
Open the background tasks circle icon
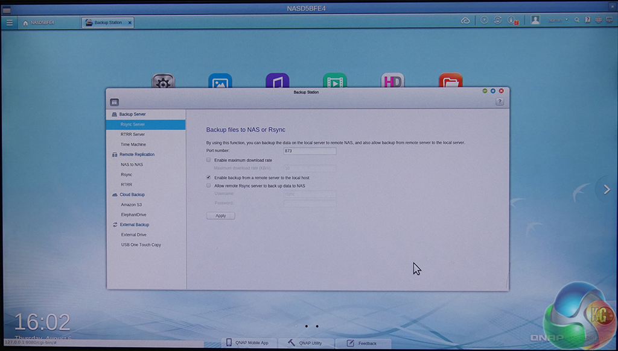(485, 20)
